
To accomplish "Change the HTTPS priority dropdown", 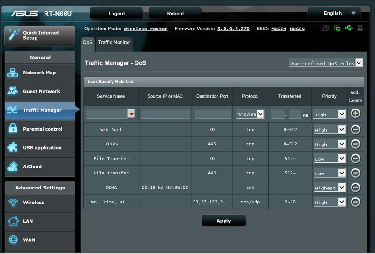I will pyautogui.click(x=330, y=144).
